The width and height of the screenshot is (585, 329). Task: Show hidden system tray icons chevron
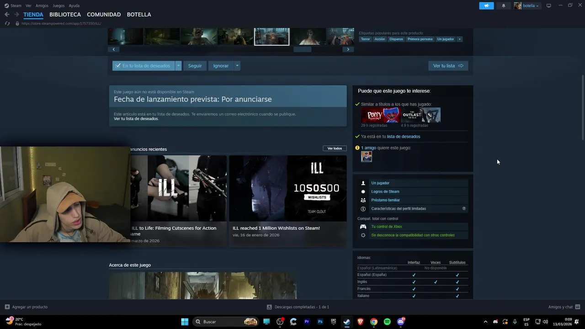pyautogui.click(x=485, y=322)
